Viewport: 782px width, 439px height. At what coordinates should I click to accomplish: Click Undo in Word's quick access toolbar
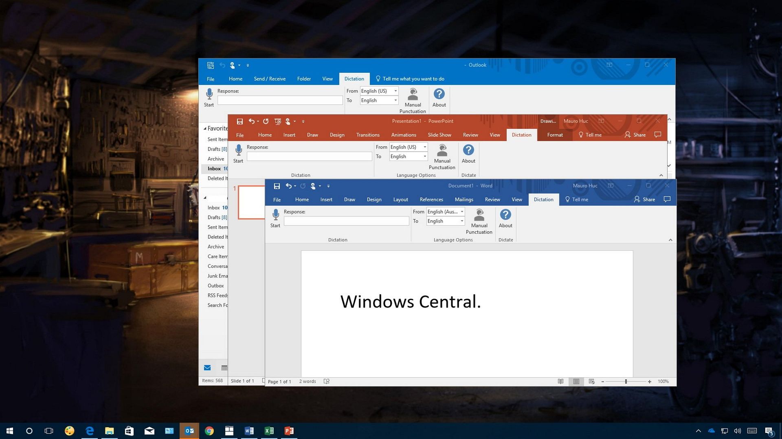point(288,186)
